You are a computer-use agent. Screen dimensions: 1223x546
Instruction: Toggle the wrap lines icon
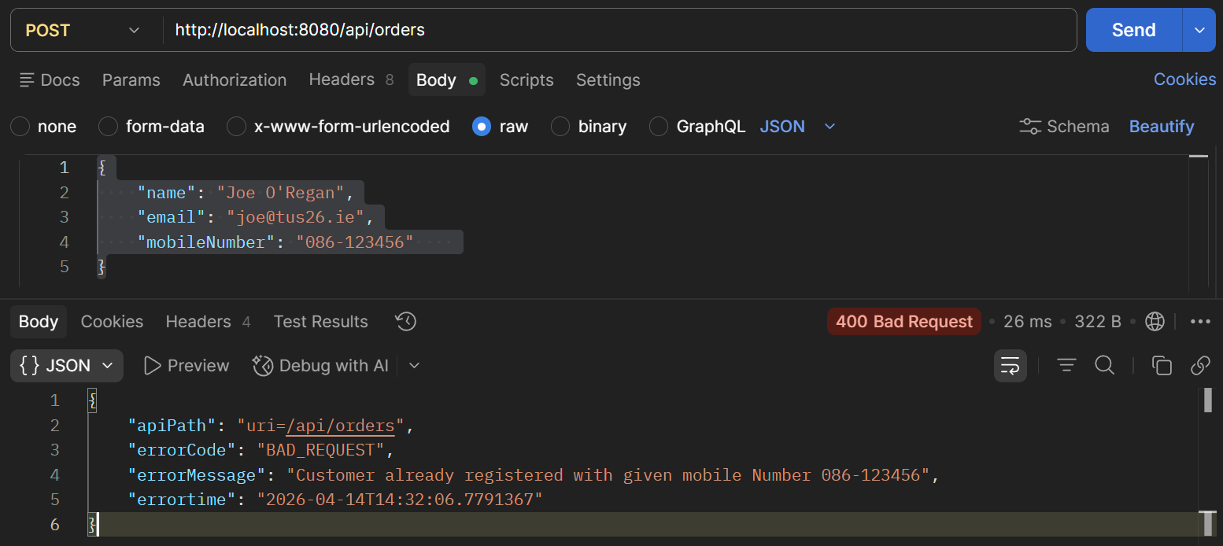[x=1011, y=365]
